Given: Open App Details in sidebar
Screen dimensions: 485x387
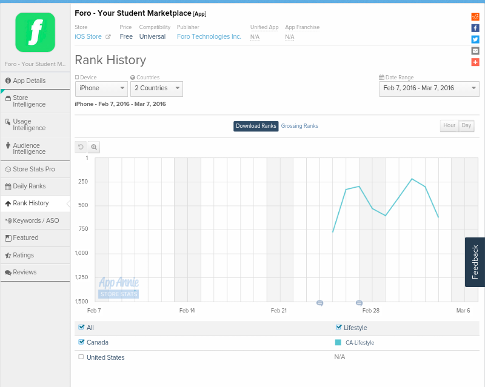Looking at the screenshot, I should [35, 81].
